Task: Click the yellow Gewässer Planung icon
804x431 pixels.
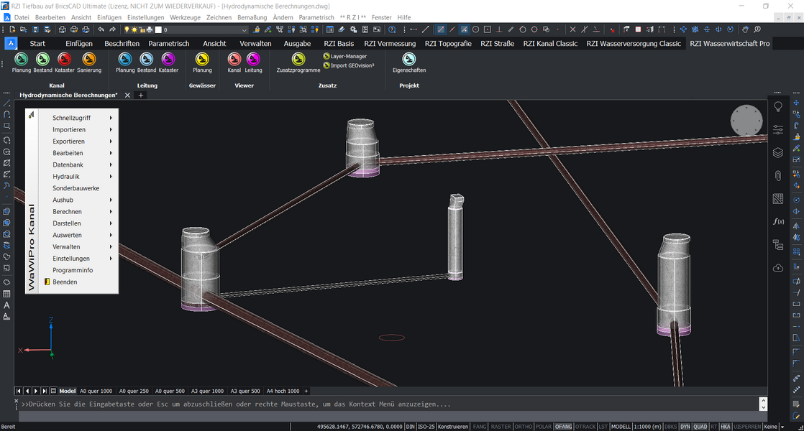Action: click(202, 60)
